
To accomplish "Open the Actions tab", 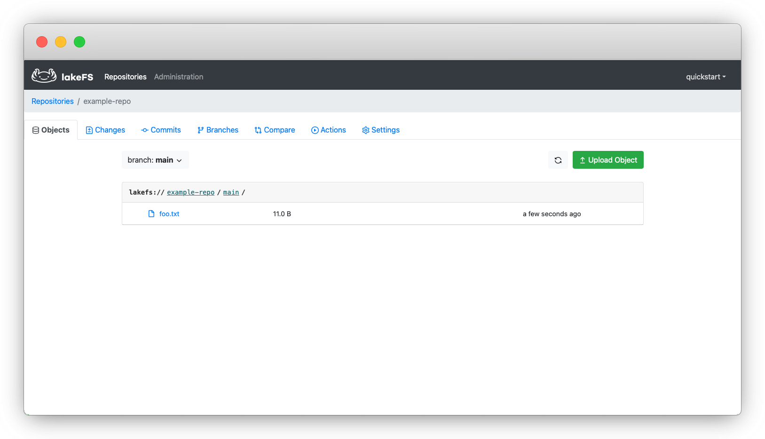I will 329,130.
